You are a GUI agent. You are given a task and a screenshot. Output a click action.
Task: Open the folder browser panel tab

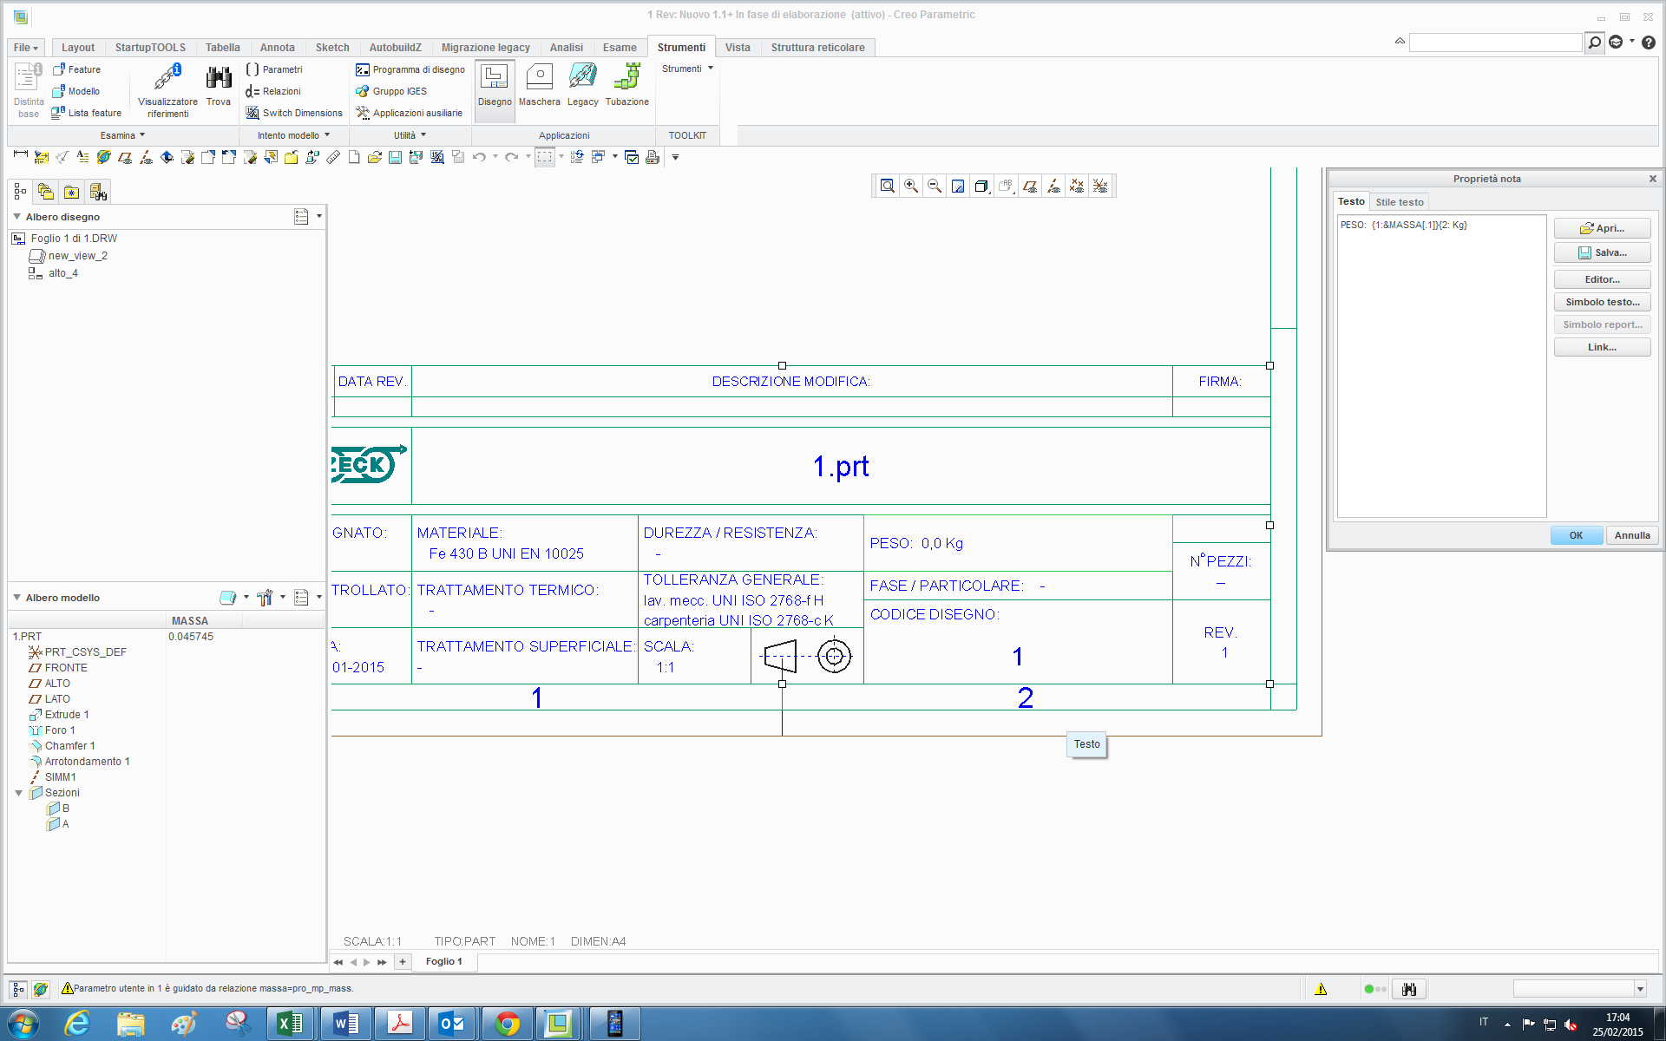coord(46,192)
